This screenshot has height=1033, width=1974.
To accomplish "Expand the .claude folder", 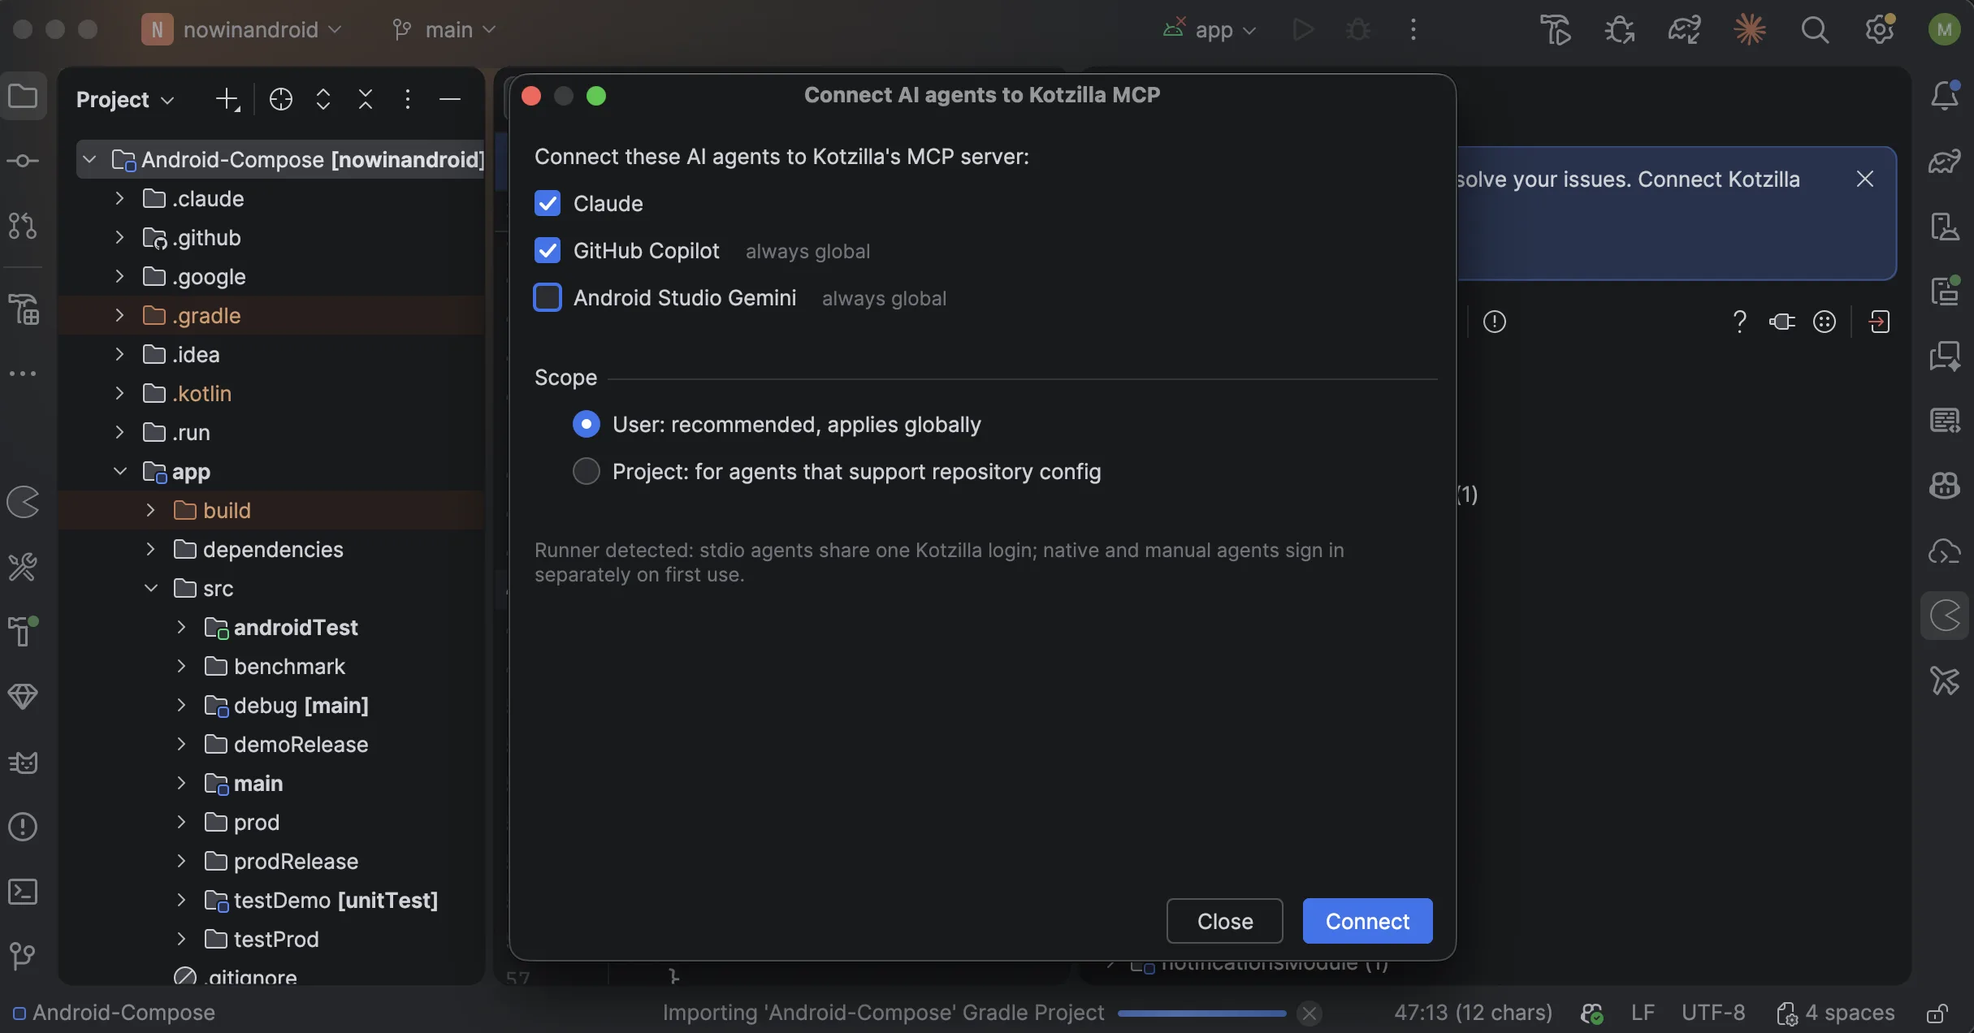I will [119, 198].
